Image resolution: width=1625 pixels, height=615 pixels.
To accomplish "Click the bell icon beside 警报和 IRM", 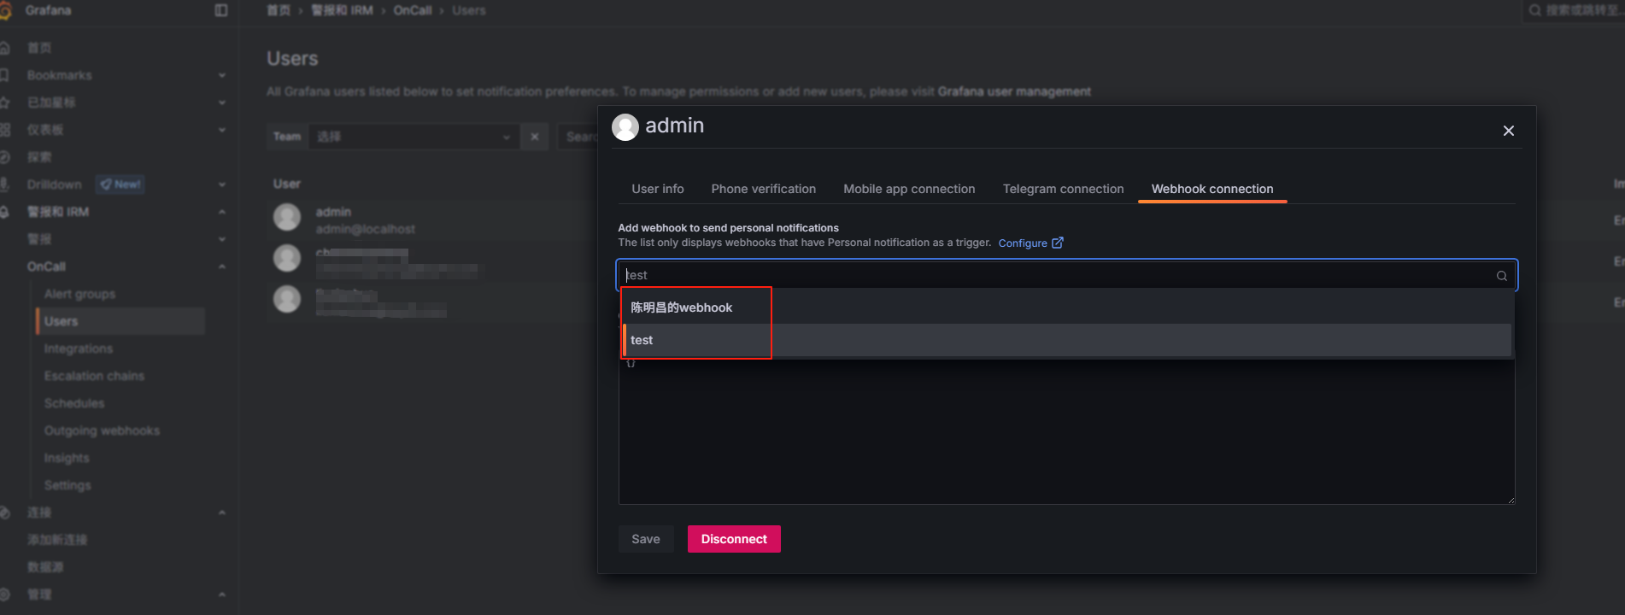I will point(4,212).
